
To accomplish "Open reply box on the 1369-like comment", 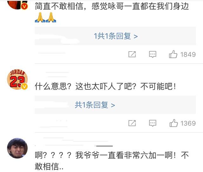I will (x=153, y=123).
